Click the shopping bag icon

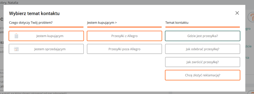[16, 36]
